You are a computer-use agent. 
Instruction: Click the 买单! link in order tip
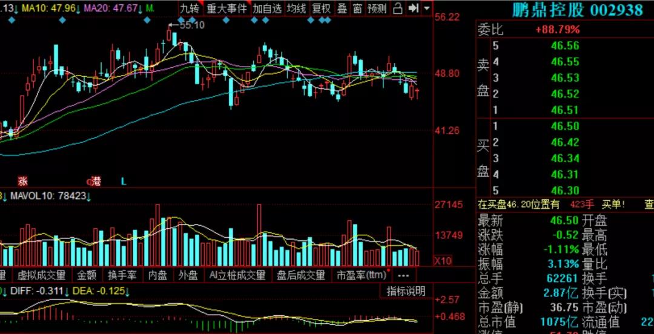tap(613, 205)
